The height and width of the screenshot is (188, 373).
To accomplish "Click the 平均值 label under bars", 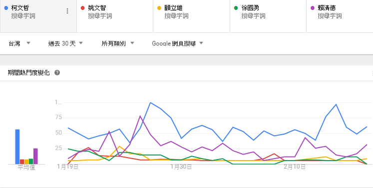I will click(26, 168).
